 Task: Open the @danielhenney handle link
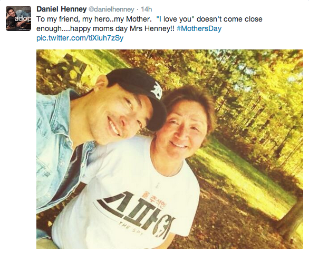click(x=111, y=9)
